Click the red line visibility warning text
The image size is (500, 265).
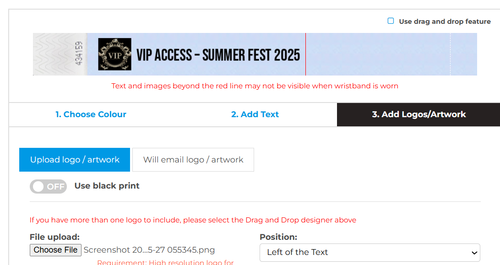click(x=255, y=86)
